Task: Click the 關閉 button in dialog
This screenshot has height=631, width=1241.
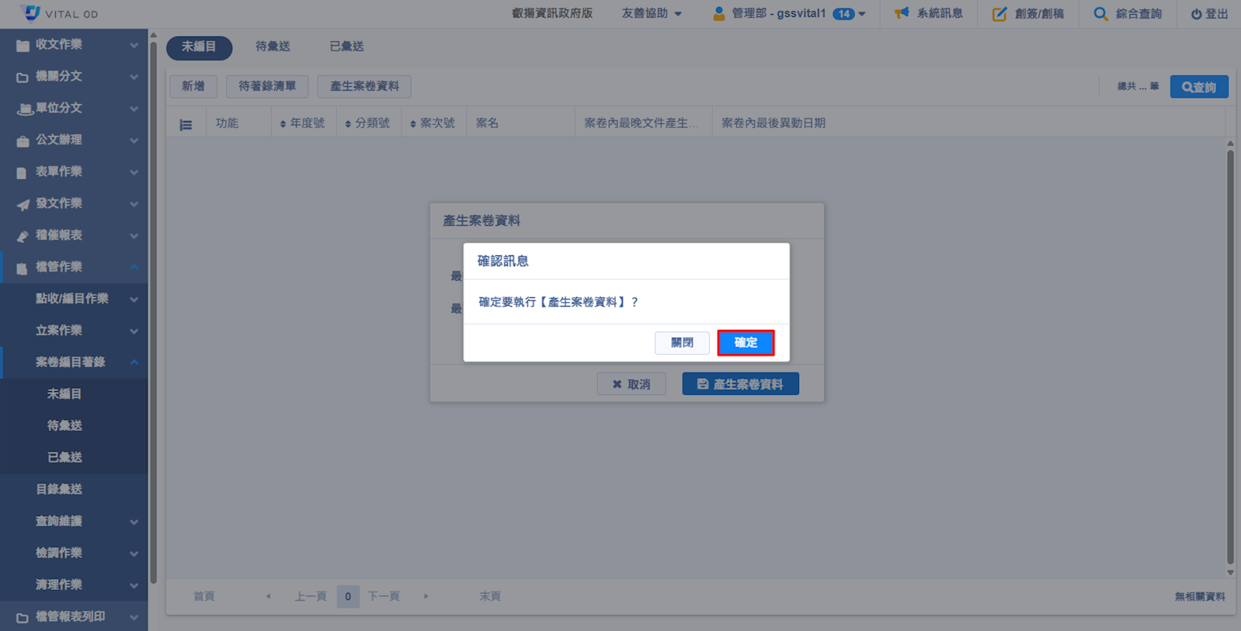Action: [x=682, y=342]
